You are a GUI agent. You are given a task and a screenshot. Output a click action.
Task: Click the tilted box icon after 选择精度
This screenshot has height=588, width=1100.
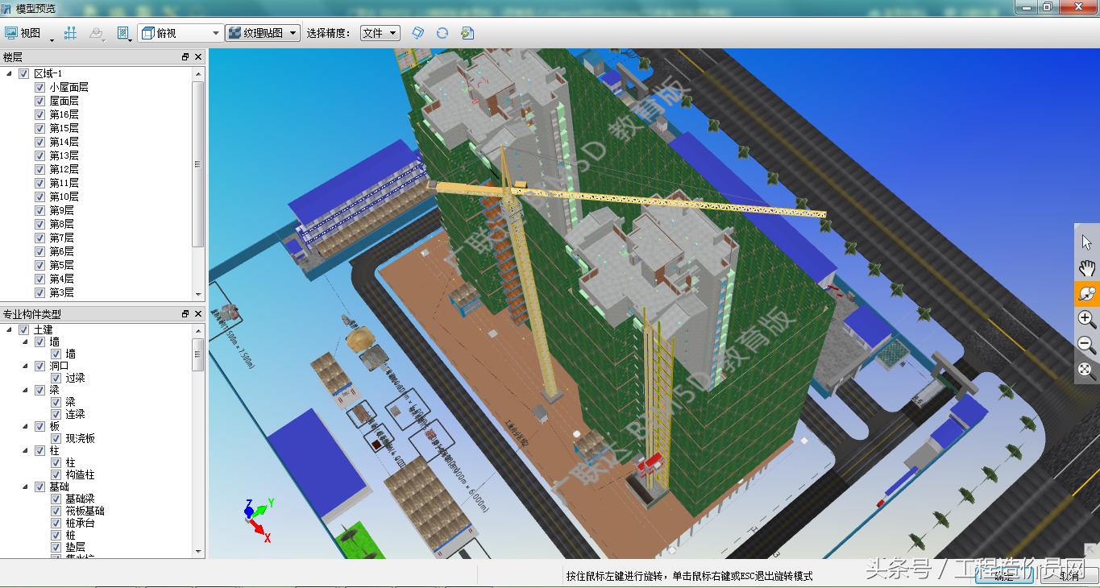coord(417,33)
